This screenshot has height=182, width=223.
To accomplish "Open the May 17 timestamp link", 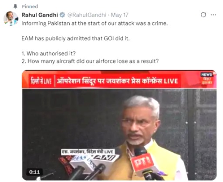I will click(120, 15).
